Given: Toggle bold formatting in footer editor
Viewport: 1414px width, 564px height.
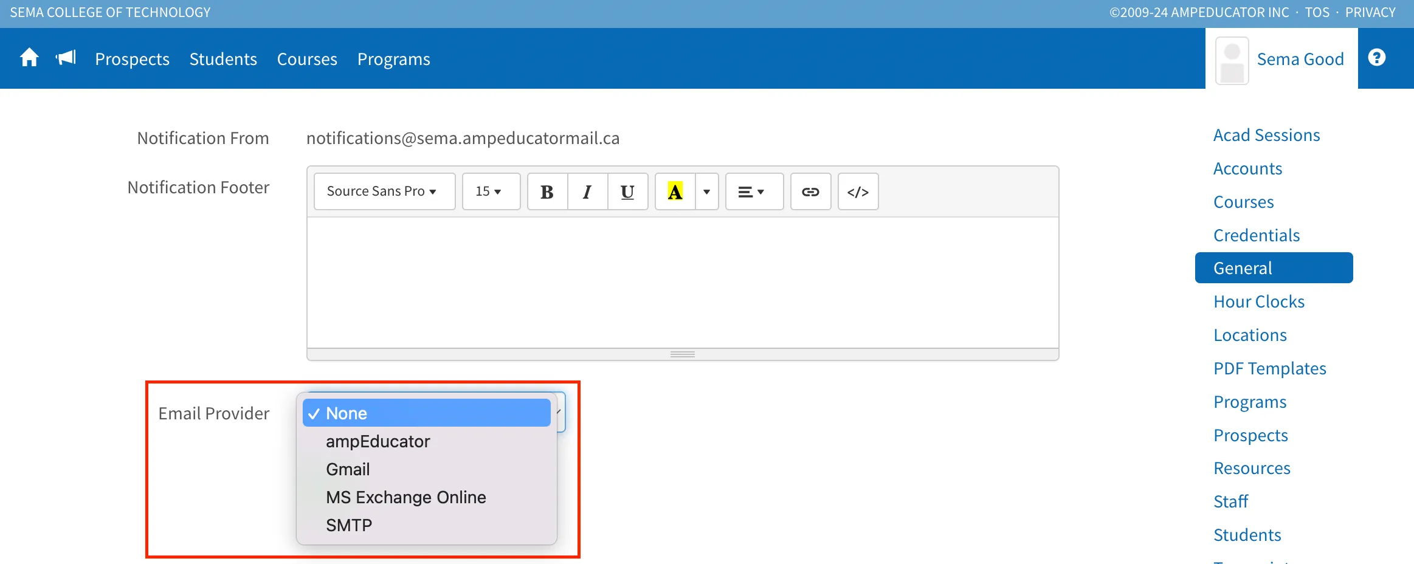Looking at the screenshot, I should tap(547, 192).
